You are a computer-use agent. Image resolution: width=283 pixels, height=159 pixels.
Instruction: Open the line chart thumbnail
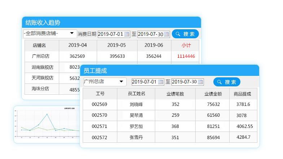pos(47,124)
